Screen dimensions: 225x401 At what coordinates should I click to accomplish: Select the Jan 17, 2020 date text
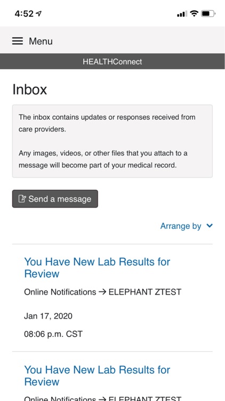[x=48, y=316]
